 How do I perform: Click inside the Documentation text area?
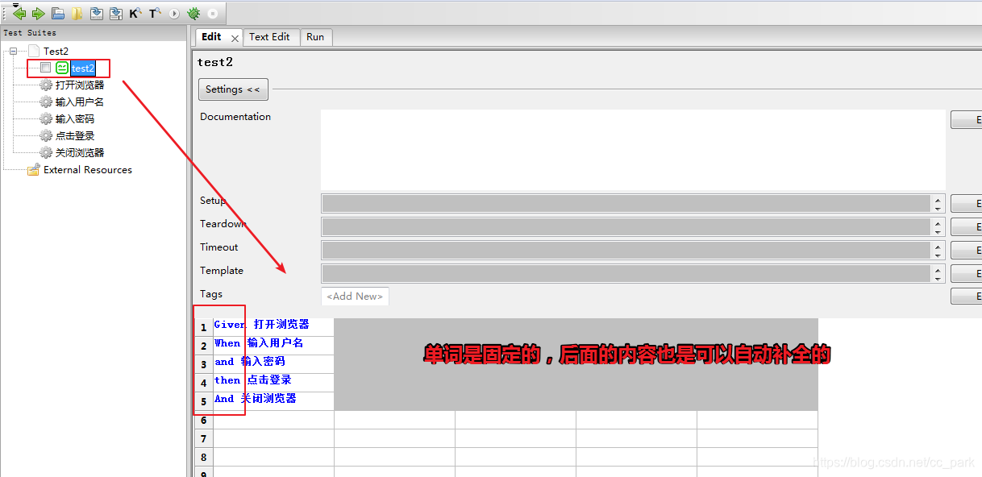pos(633,150)
